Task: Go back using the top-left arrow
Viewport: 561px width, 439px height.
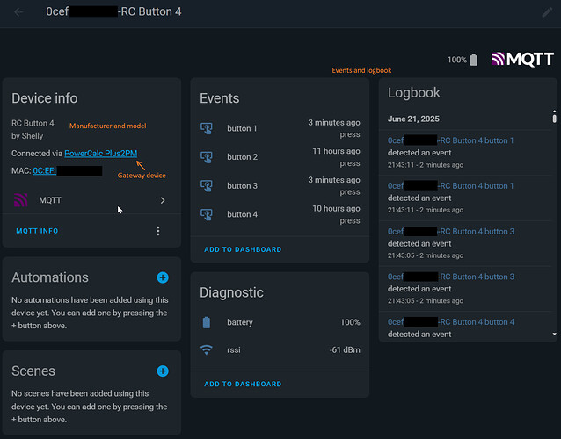Action: click(x=18, y=12)
